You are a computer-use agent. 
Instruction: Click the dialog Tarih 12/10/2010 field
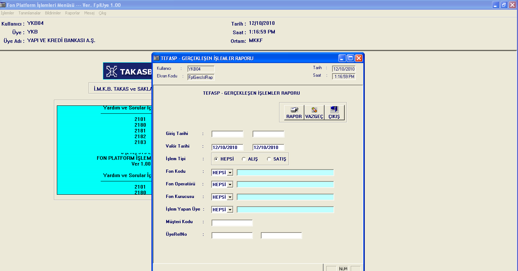tap(344, 69)
